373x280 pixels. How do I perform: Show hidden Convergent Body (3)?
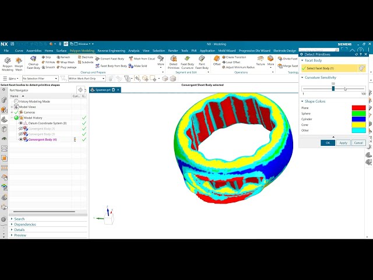coord(21,134)
